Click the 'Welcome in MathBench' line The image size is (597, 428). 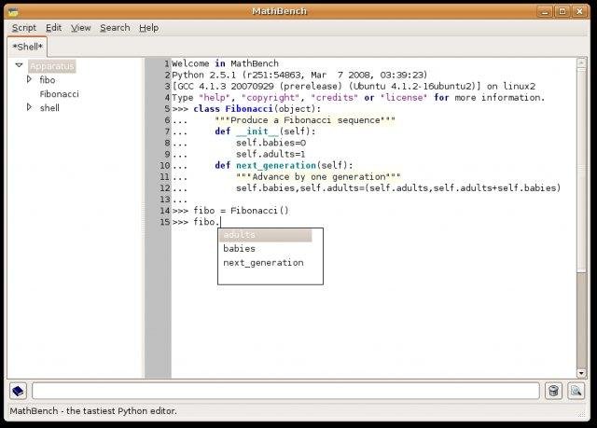(225, 63)
